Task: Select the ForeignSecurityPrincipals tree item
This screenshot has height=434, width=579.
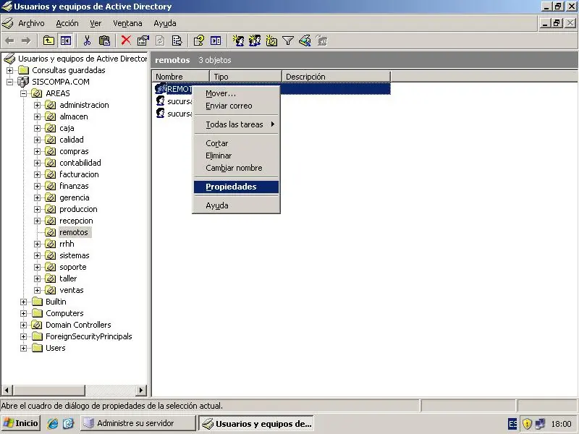Action: pyautogui.click(x=88, y=336)
